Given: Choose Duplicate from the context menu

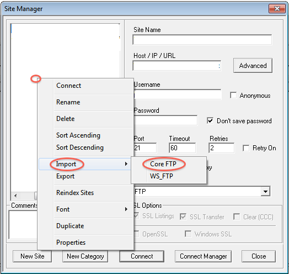Looking at the screenshot, I should [x=70, y=226].
